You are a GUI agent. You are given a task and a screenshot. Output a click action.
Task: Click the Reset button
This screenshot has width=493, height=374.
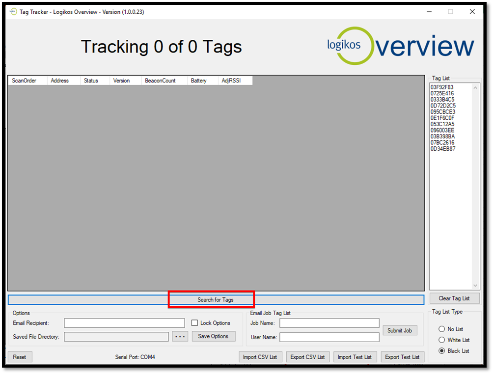click(x=20, y=357)
